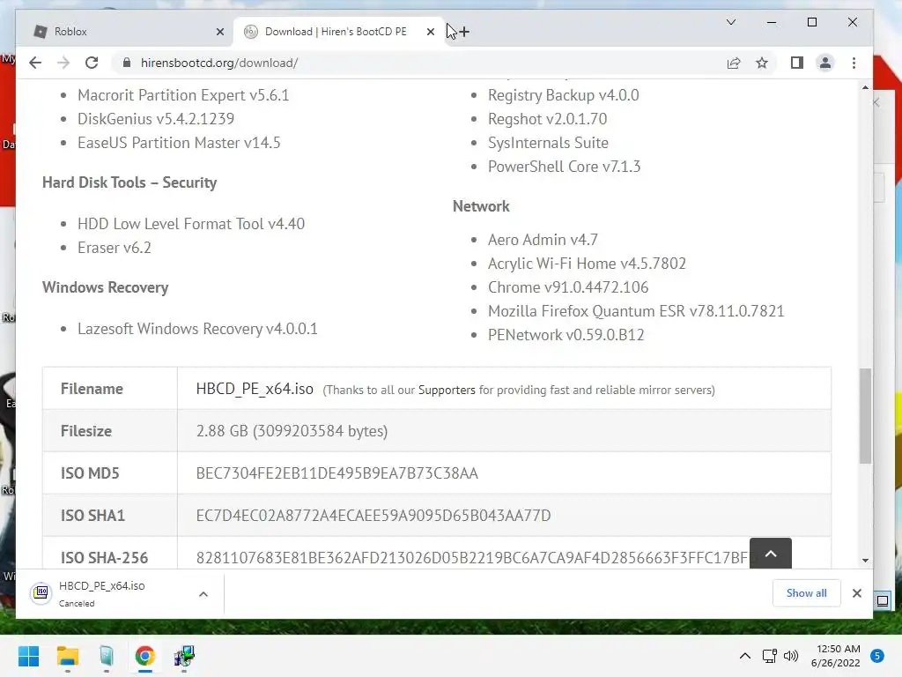The image size is (902, 677).
Task: Click Eraser v6.2 list item
Action: coord(115,248)
